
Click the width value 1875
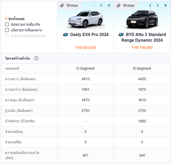coord(142,90)
